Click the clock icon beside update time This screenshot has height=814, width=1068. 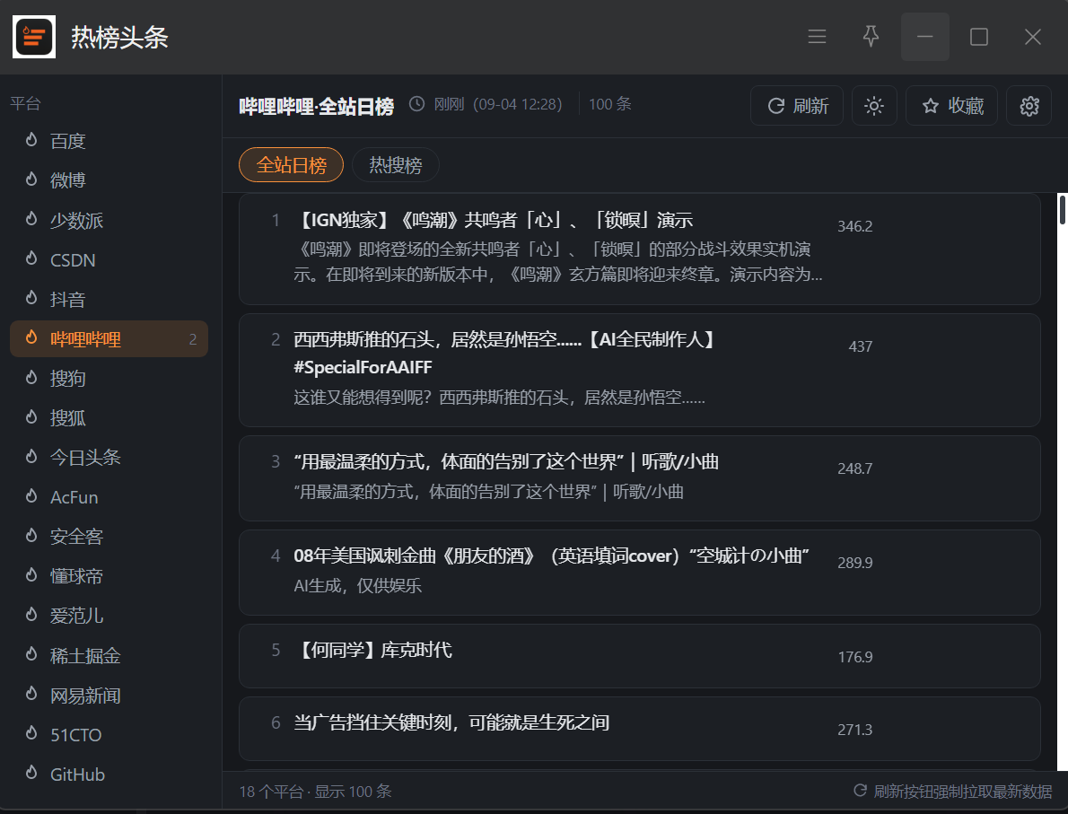(x=416, y=104)
